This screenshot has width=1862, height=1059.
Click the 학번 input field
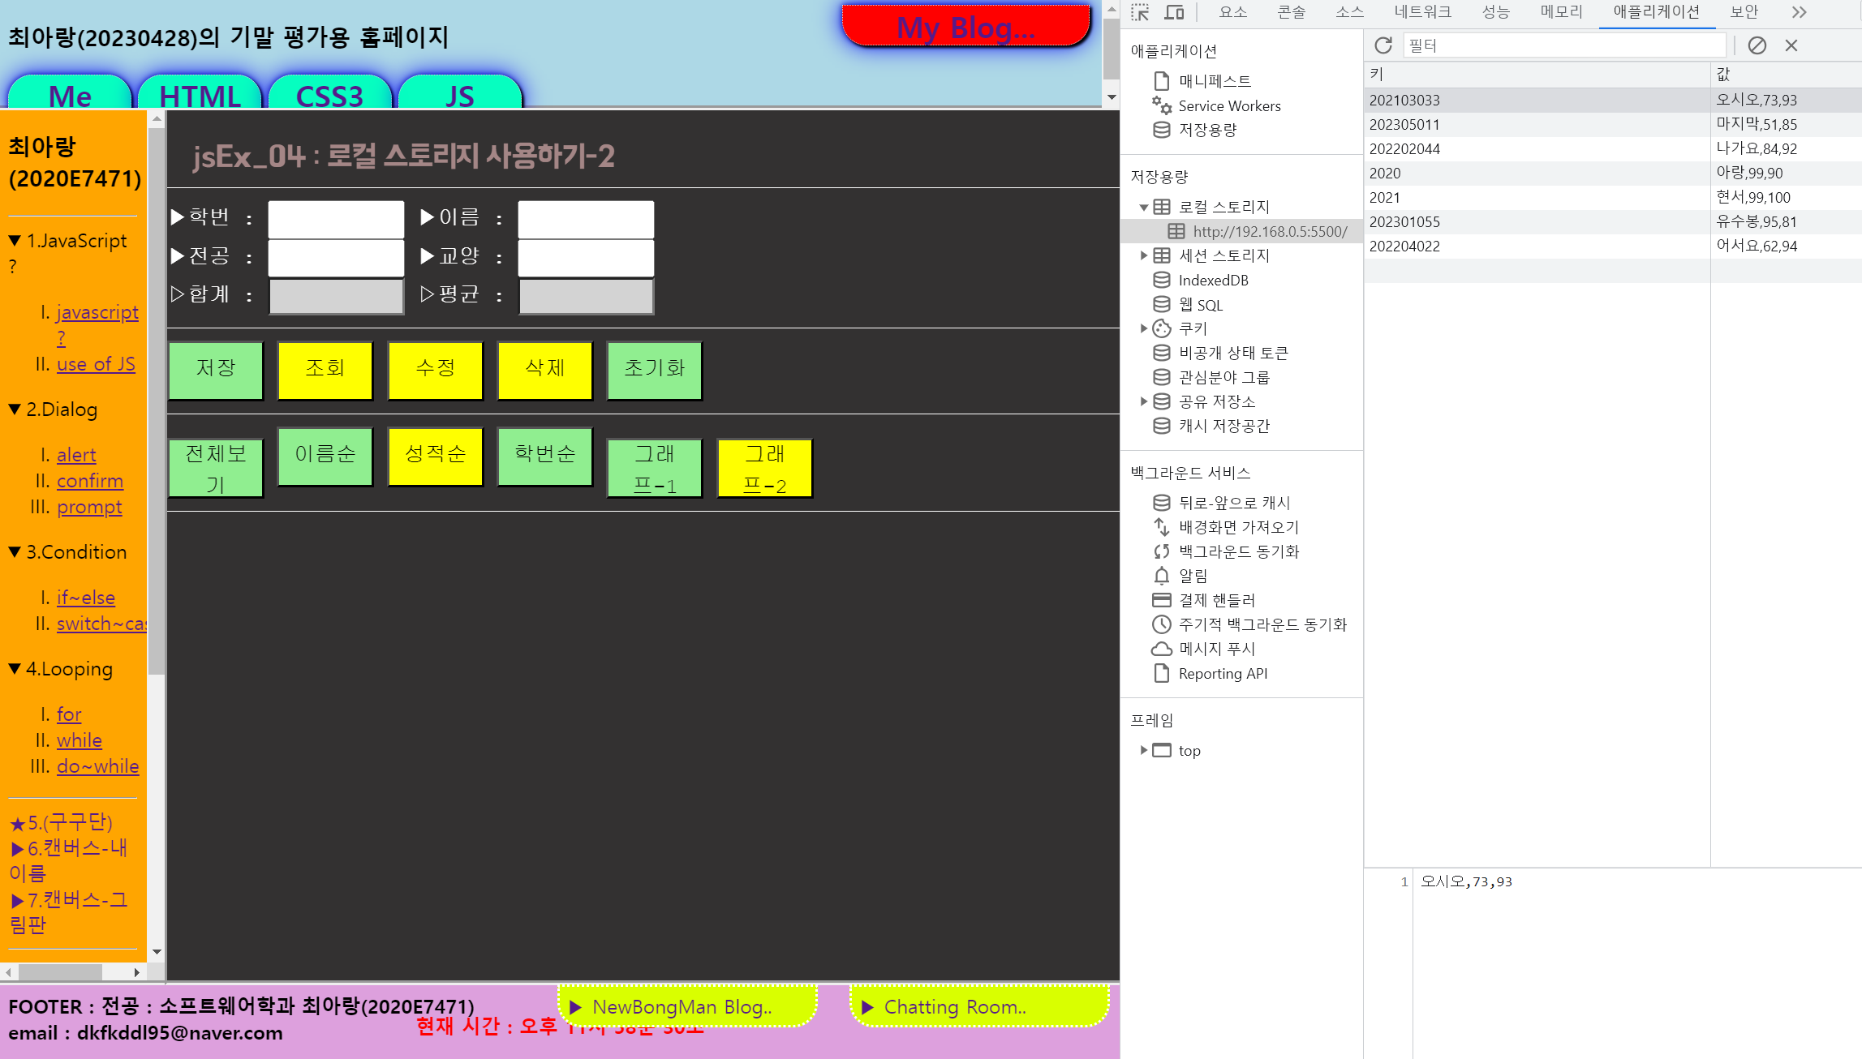click(336, 219)
